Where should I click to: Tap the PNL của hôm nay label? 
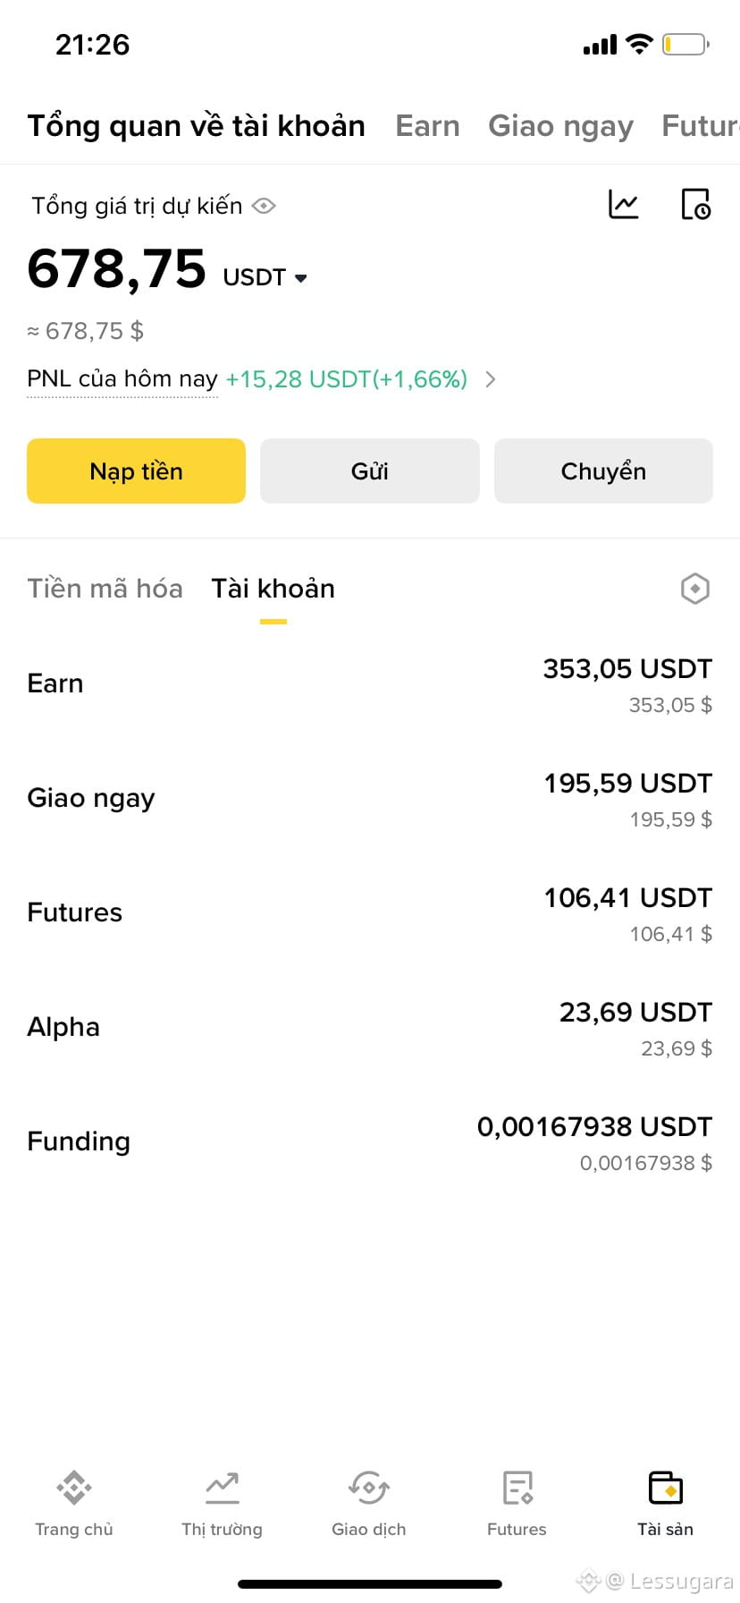click(x=122, y=379)
